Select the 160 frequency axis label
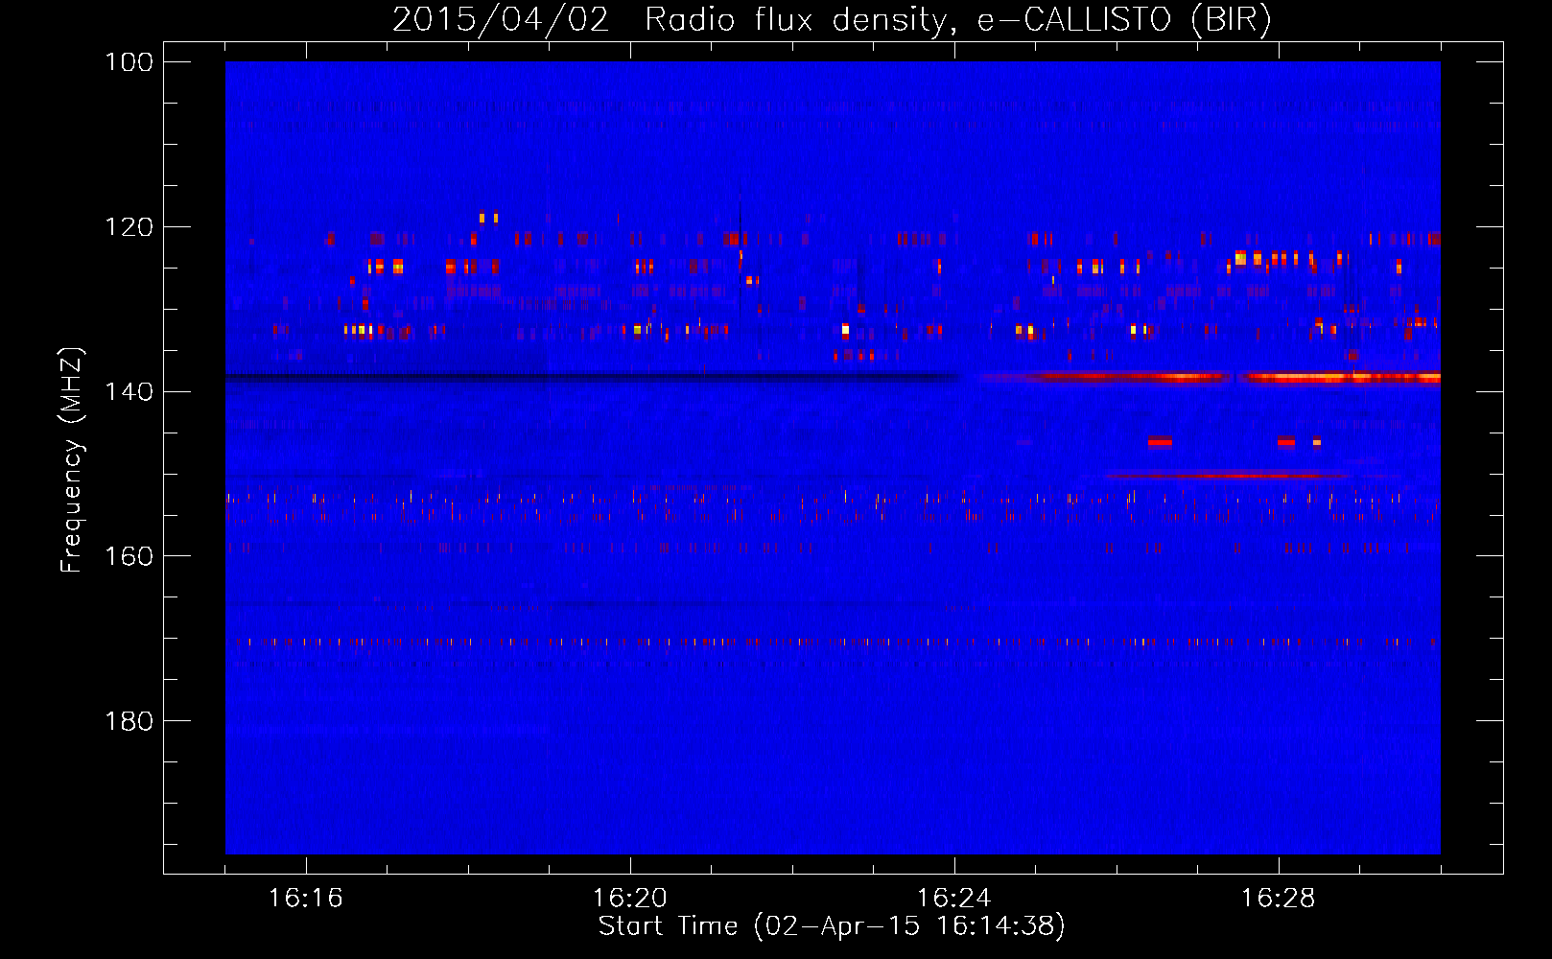The image size is (1552, 959). point(129,556)
